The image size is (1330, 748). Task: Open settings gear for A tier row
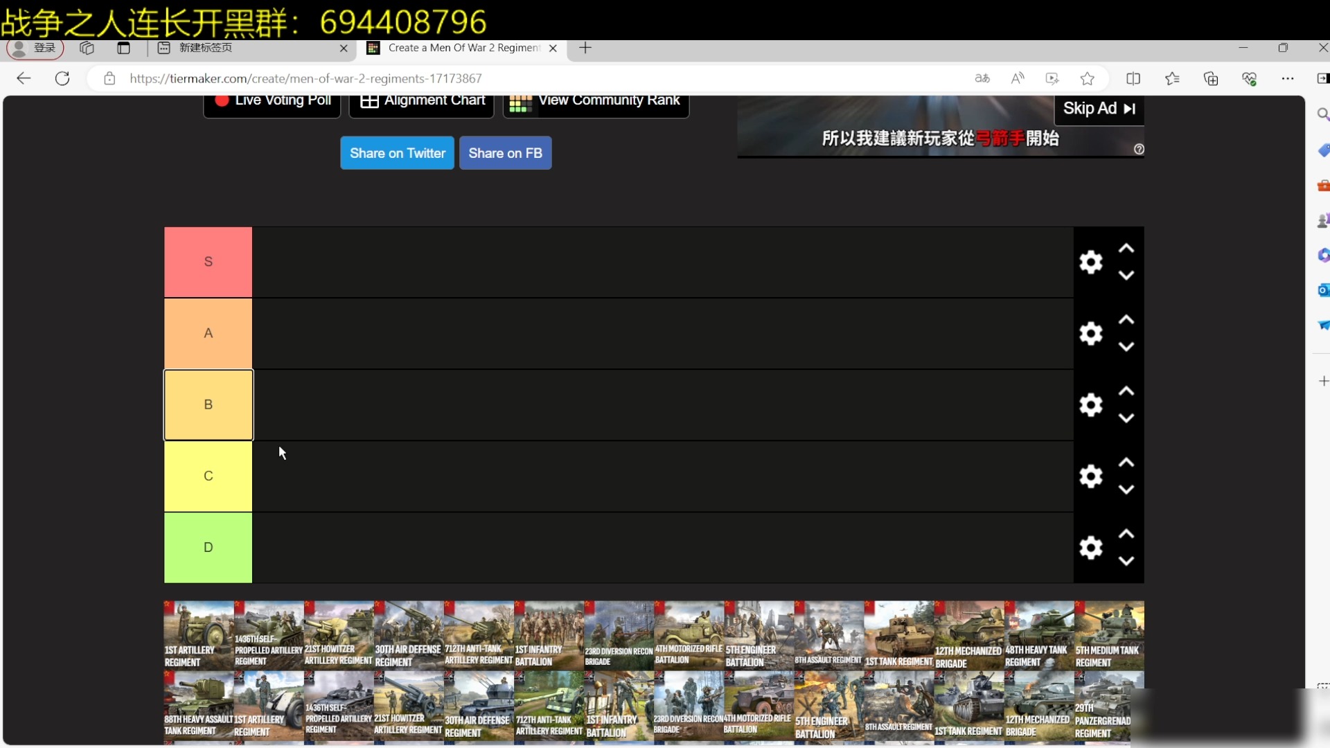(1091, 333)
